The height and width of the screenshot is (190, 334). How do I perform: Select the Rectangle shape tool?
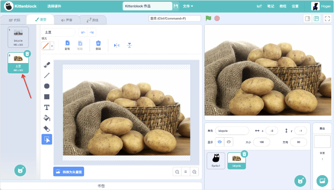(47, 97)
